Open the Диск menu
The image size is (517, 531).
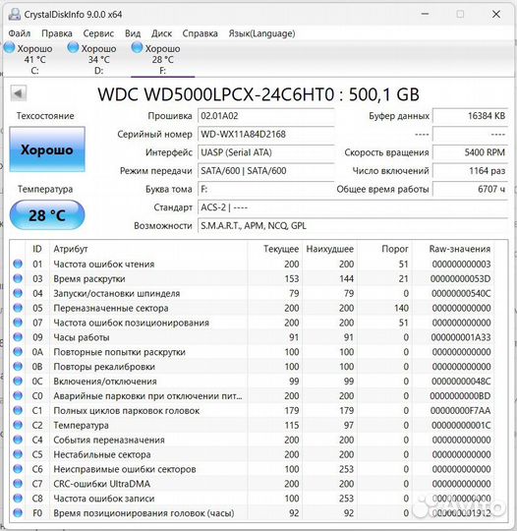(x=161, y=33)
